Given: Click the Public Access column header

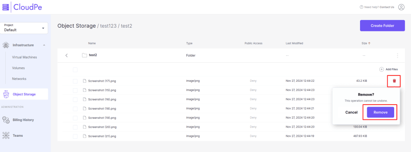Looking at the screenshot, I should point(253,43).
